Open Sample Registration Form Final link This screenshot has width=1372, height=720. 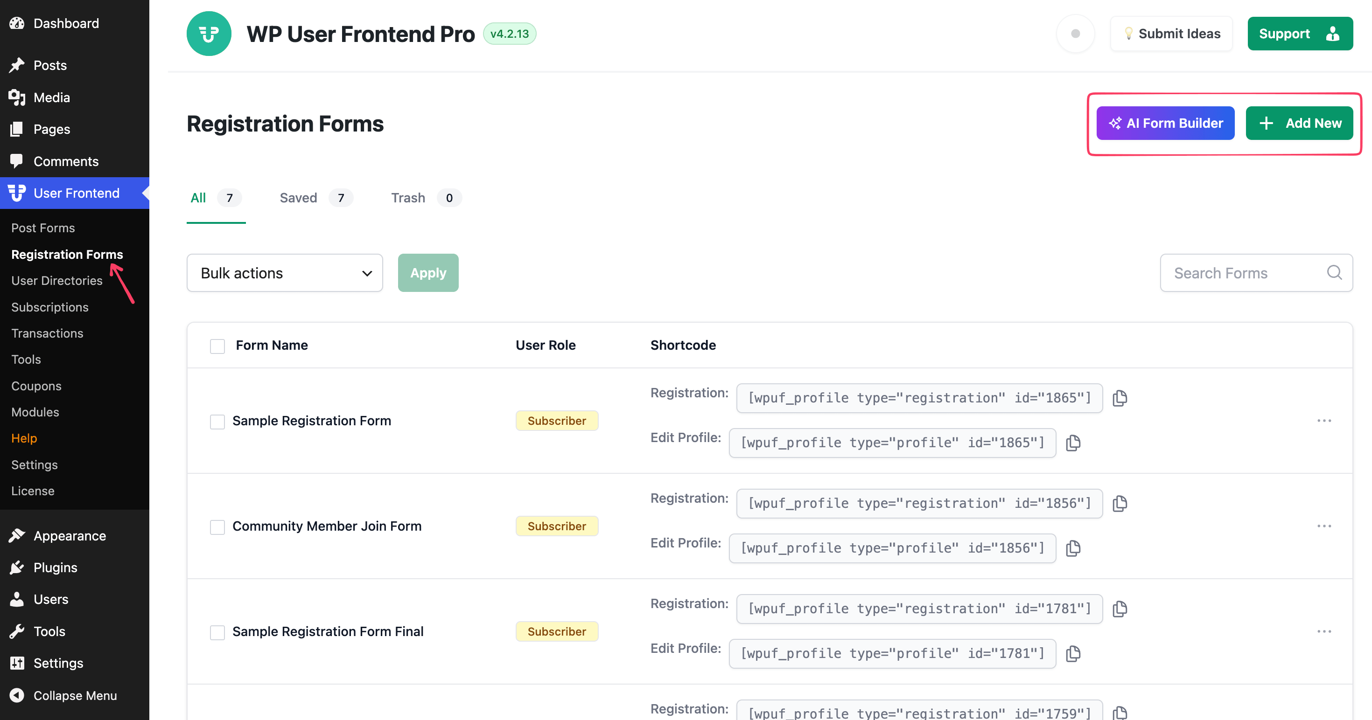(x=328, y=632)
